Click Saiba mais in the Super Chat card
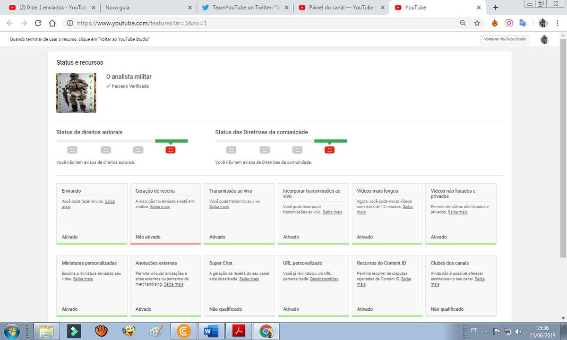 (x=249, y=279)
